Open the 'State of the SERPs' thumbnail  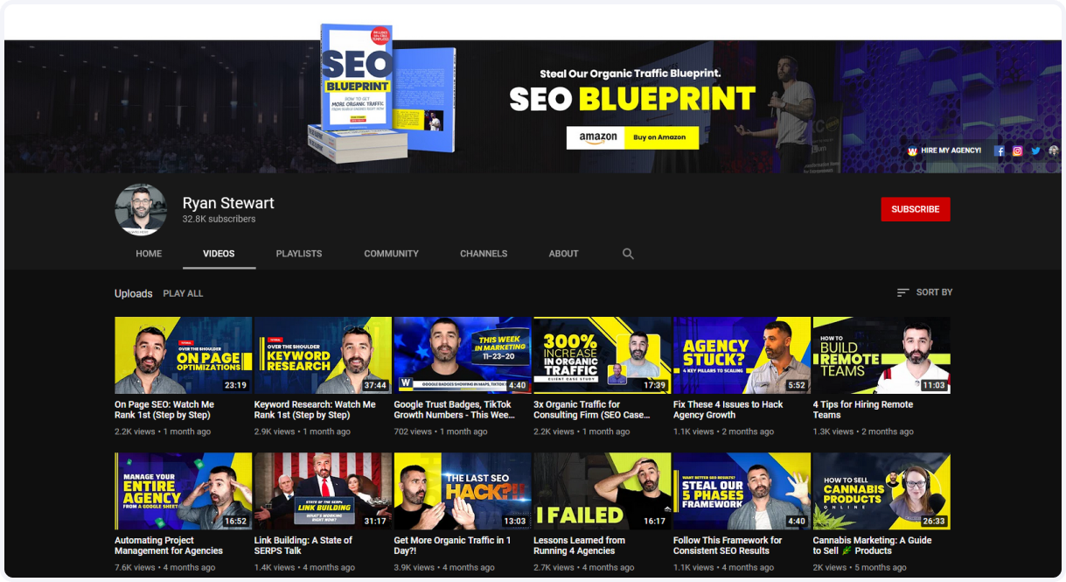[x=323, y=491]
